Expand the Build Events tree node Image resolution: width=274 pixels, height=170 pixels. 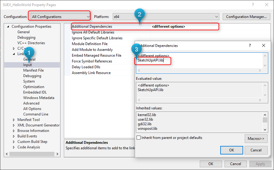click(14, 136)
